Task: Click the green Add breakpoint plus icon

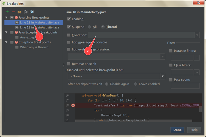Action: [x=7, y=12]
